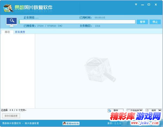Click the list view icon beside 文件列表

coord(129,110)
